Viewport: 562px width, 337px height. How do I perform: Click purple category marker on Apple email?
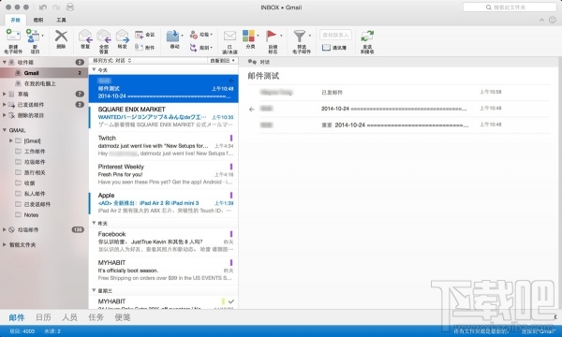231,196
